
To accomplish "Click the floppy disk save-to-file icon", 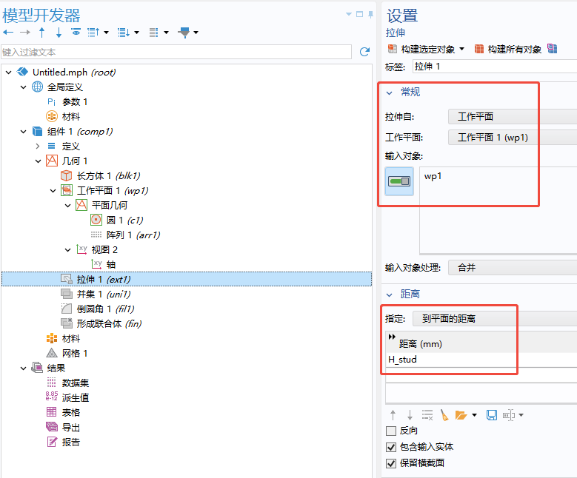I will [x=491, y=415].
